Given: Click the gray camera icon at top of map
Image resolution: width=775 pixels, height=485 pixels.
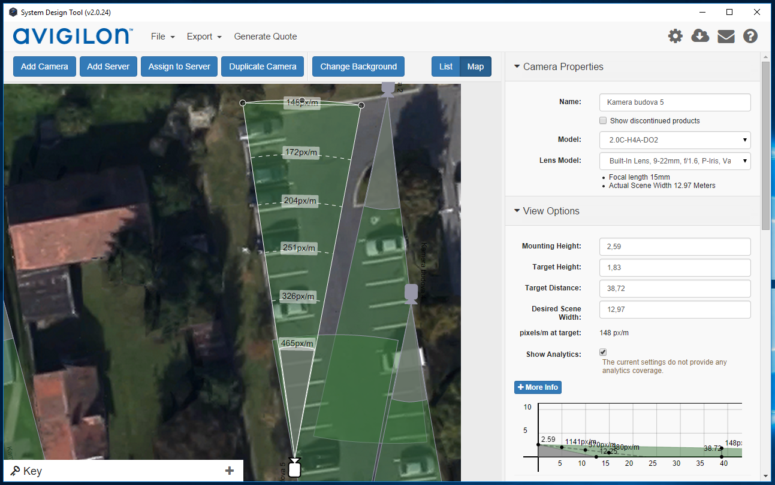Looking at the screenshot, I should [388, 89].
